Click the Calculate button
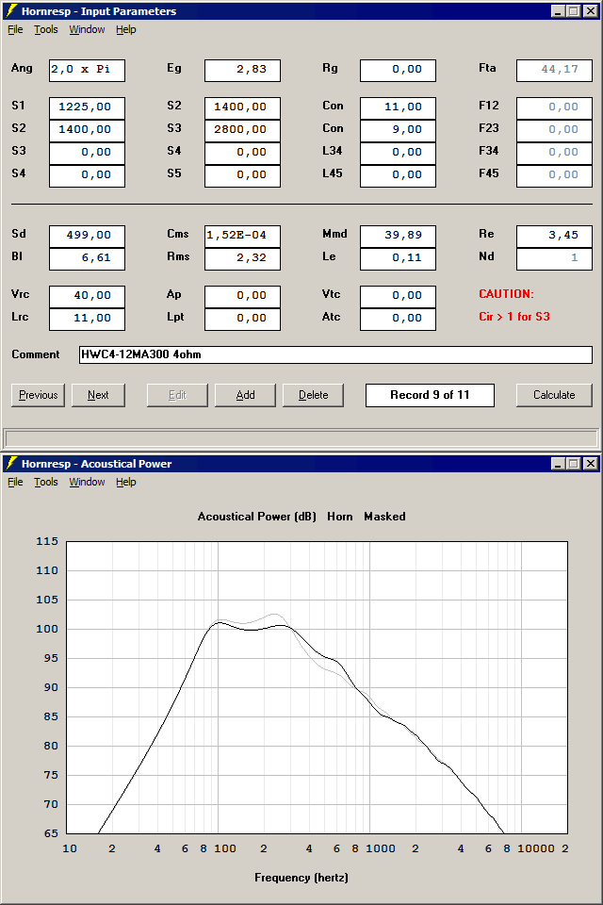 (x=554, y=395)
